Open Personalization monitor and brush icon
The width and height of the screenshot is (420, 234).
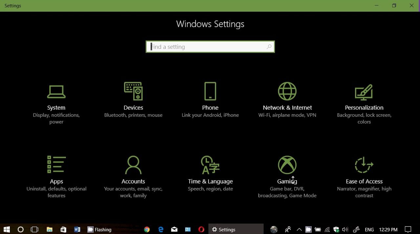(x=364, y=92)
